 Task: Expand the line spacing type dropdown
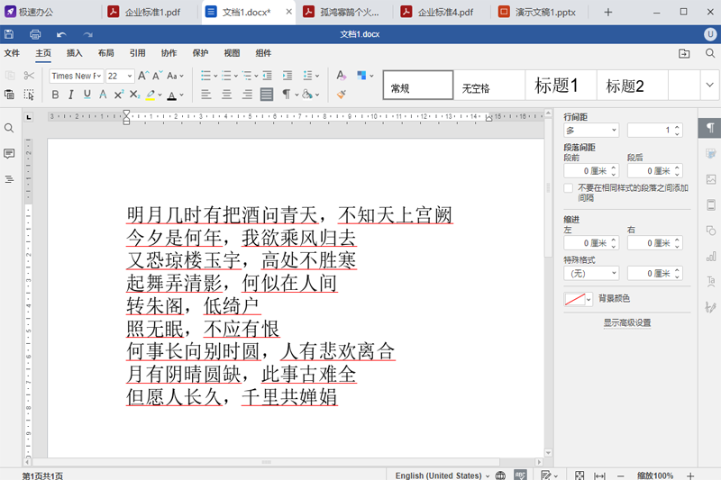point(590,131)
